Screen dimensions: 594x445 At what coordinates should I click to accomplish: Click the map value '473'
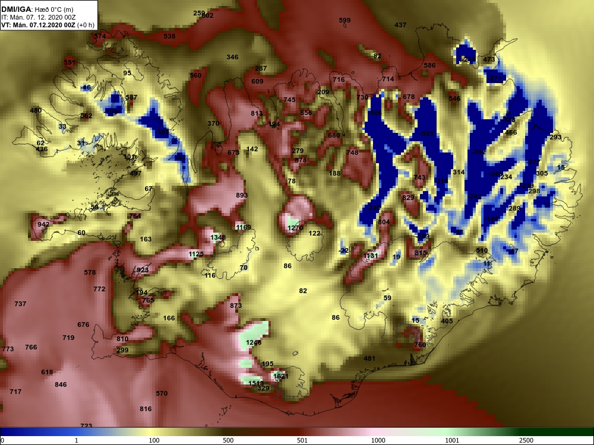pyautogui.click(x=489, y=59)
